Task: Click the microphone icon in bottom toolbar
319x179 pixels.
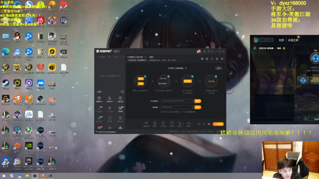Action: [180, 123]
